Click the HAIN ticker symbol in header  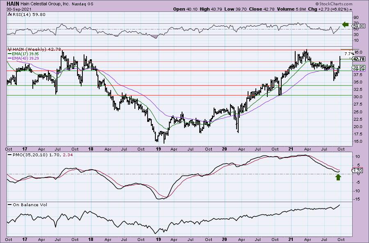click(x=13, y=4)
